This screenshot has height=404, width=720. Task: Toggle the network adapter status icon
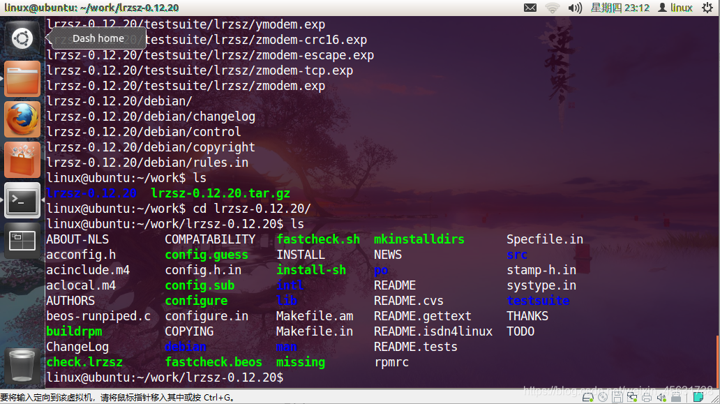point(633,396)
